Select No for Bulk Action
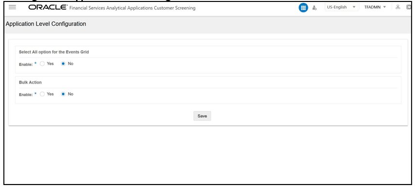 click(63, 94)
